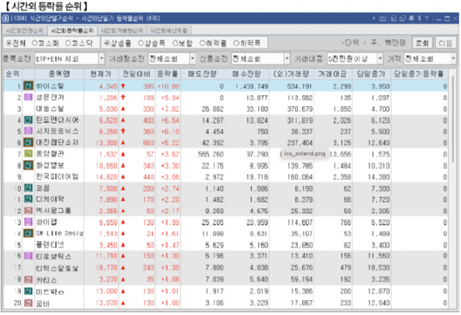Click the purple badge icon beside 시지트로닉스
The width and height of the screenshot is (461, 315).
pyautogui.click(x=28, y=131)
